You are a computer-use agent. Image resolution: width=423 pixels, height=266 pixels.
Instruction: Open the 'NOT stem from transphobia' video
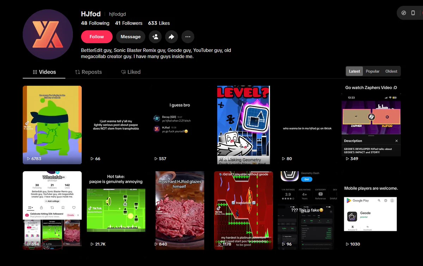tap(116, 125)
